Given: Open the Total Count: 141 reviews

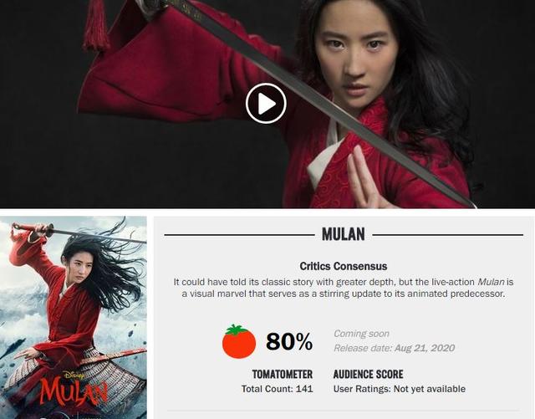Looking at the screenshot, I should [x=277, y=389].
